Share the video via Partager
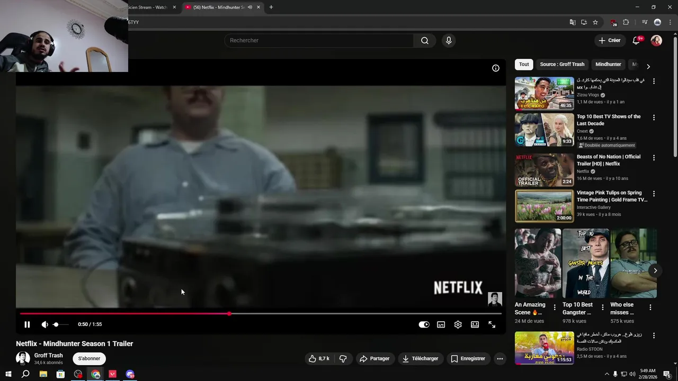678x381 pixels. tap(375, 358)
